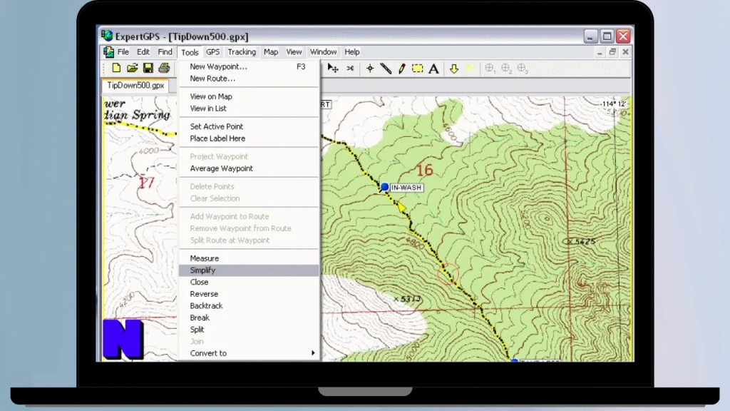Close the open Tools menu

tap(190, 52)
